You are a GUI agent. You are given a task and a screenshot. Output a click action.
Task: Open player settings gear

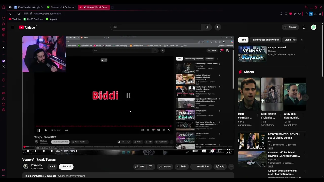(212, 151)
